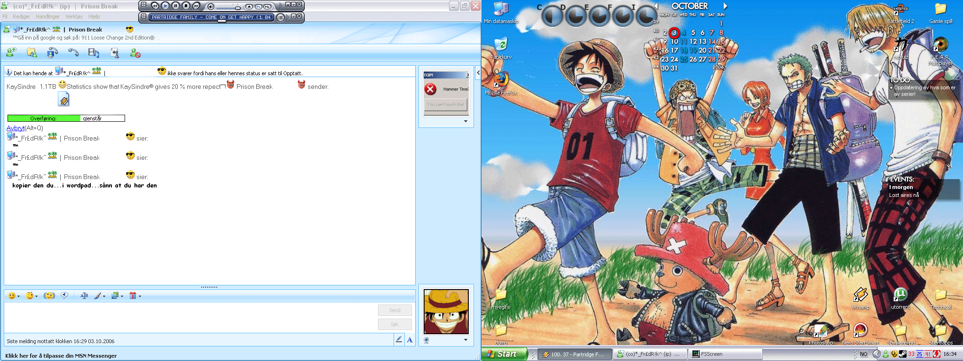Image resolution: width=963 pixels, height=361 pixels.
Task: Open the Fil menu
Action: 5,16
